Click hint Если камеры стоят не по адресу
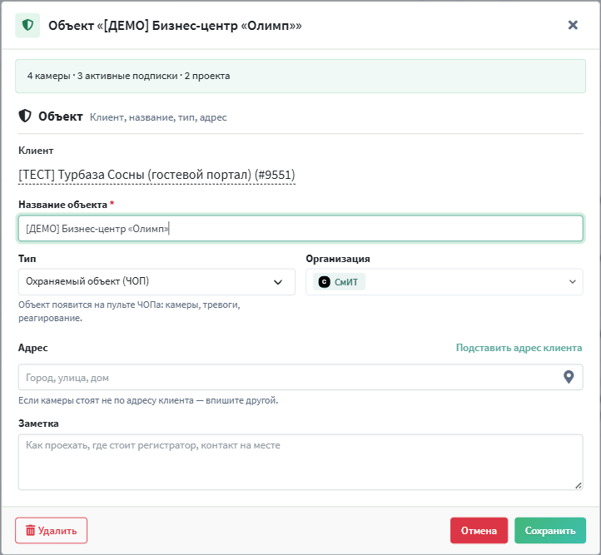Viewport: 601px width, 555px height. 148,400
